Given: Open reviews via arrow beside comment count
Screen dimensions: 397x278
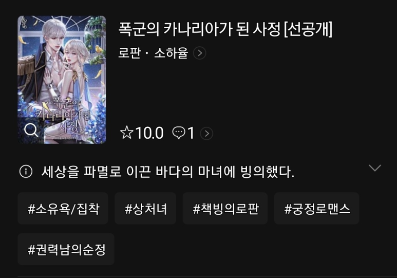Looking at the screenshot, I should (x=206, y=133).
